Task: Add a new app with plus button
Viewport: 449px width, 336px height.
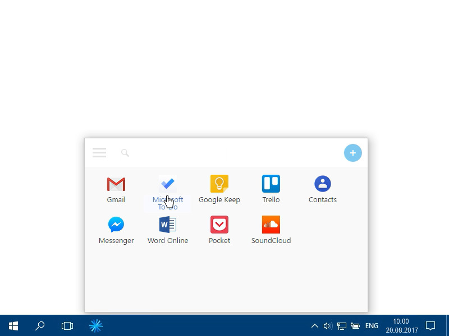Action: coord(353,153)
